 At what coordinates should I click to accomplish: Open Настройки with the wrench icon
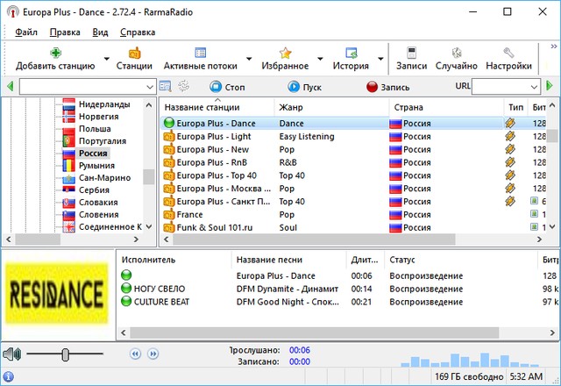[x=508, y=53]
